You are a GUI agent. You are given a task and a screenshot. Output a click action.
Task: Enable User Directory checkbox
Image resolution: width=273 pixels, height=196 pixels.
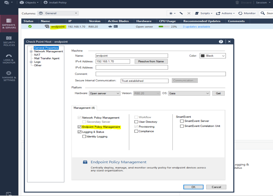click(x=136, y=122)
